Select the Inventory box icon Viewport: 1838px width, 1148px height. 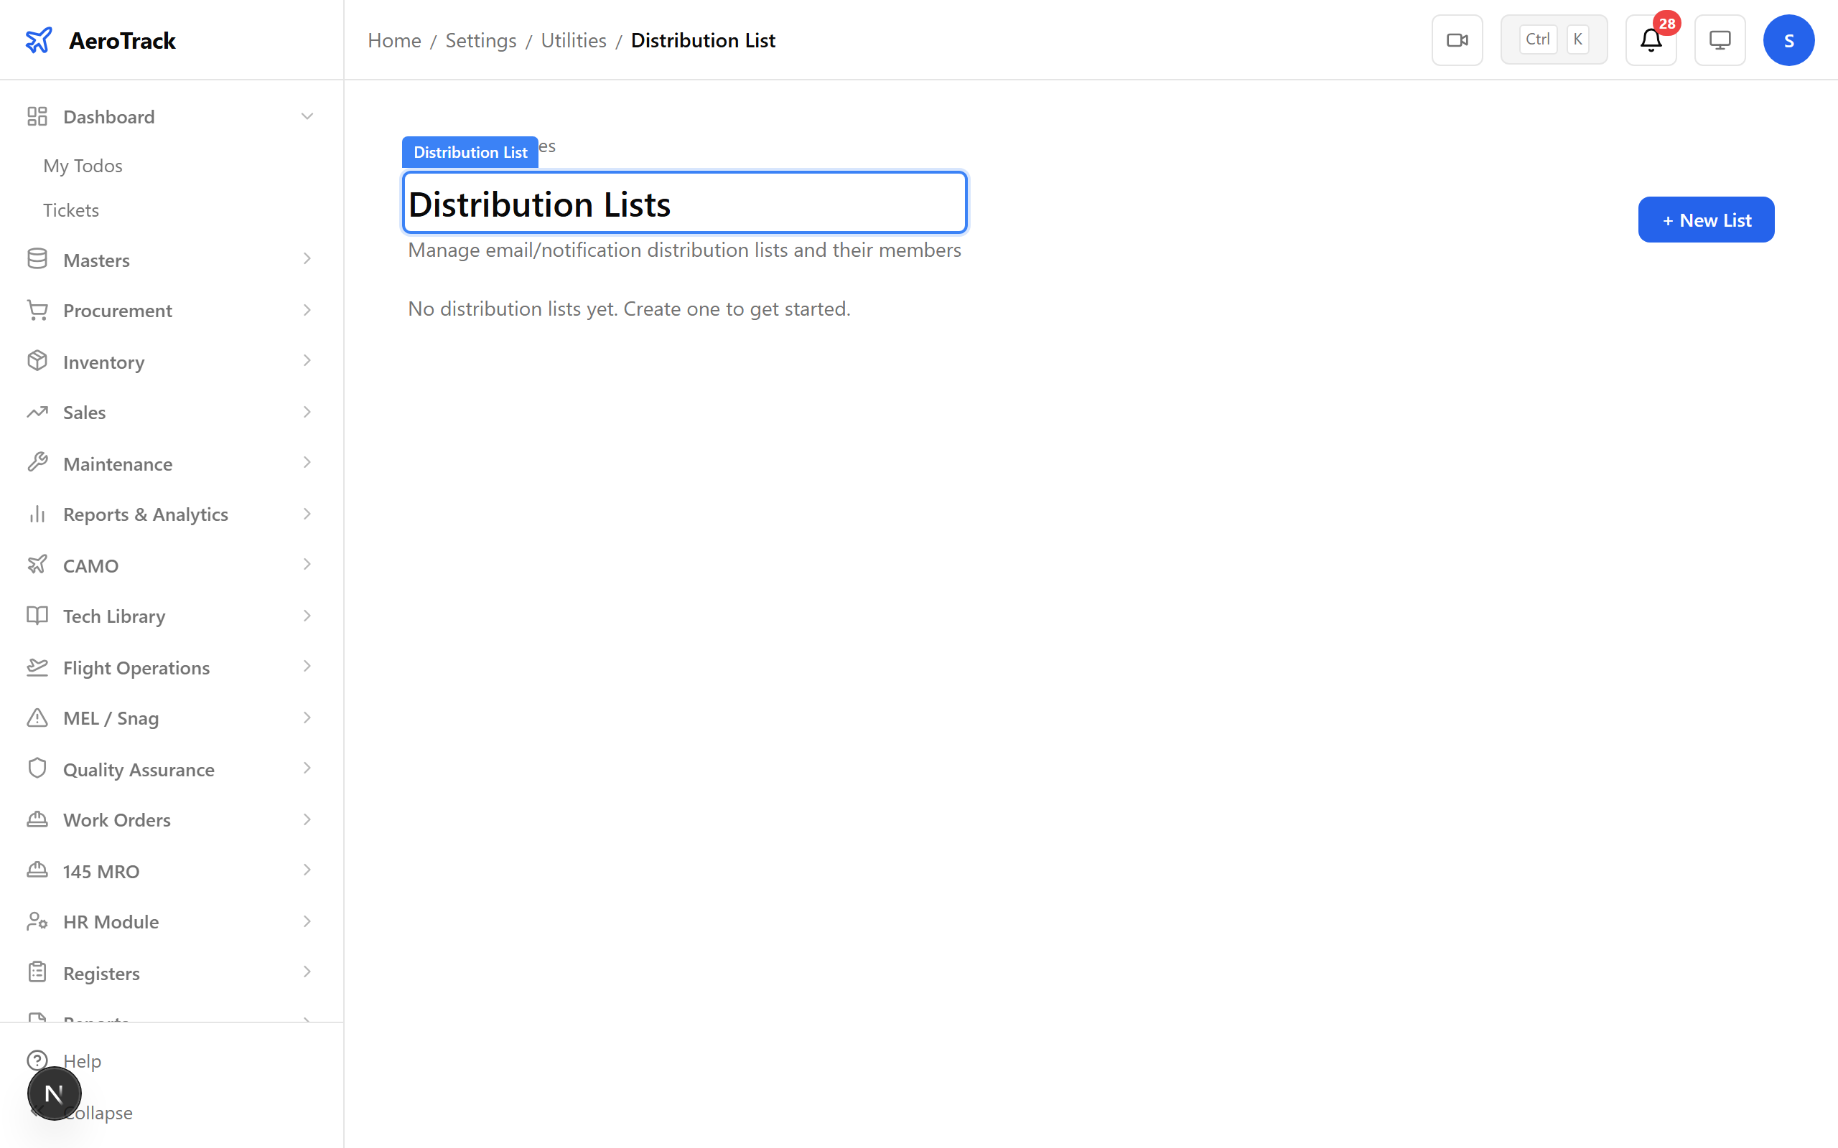[38, 362]
